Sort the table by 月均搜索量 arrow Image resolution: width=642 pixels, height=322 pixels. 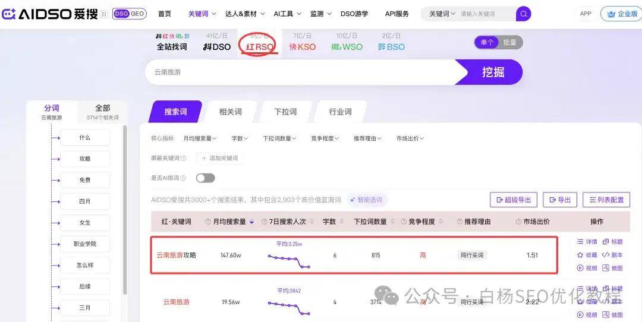point(252,222)
